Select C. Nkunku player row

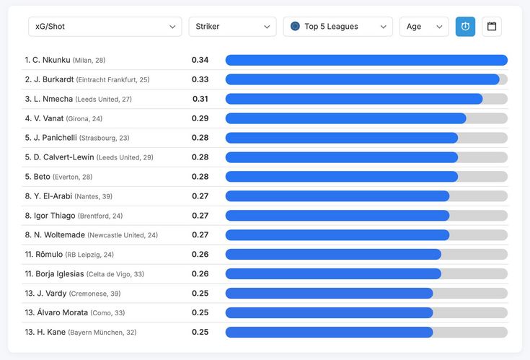265,60
